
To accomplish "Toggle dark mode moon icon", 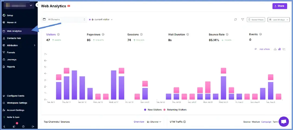I will [5, 127].
